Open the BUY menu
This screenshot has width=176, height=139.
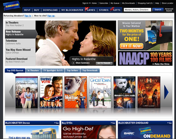(x=37, y=10)
